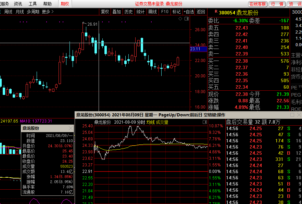Click the 卖五 22.43 order row
The image size is (302, 204).
(x=248, y=28)
